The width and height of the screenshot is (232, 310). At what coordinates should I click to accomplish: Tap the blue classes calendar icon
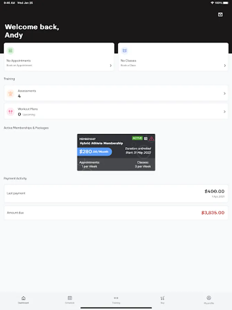pyautogui.click(x=124, y=51)
